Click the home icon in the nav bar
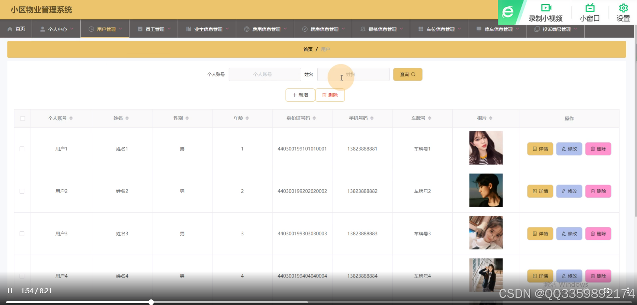Viewport: 637px width, 305px height. [10, 29]
